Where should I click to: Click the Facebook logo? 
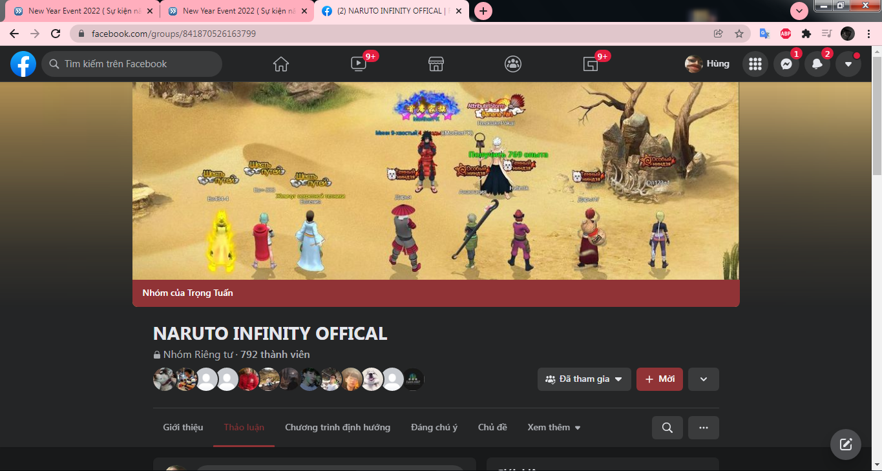[x=23, y=64]
